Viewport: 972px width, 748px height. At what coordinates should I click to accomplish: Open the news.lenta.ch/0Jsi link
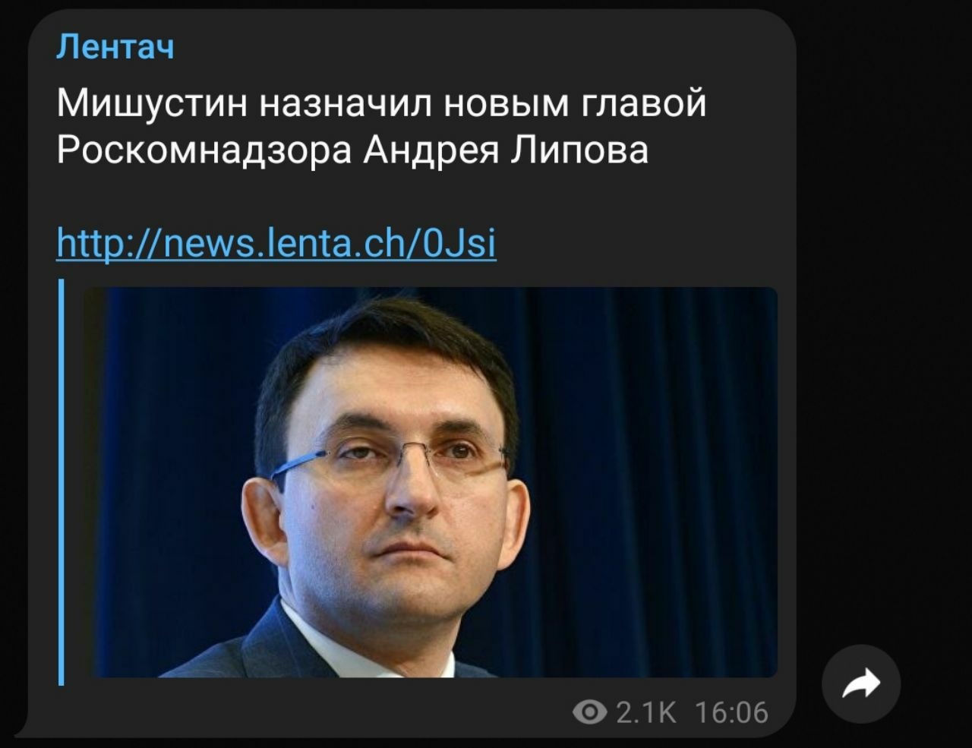pos(276,243)
